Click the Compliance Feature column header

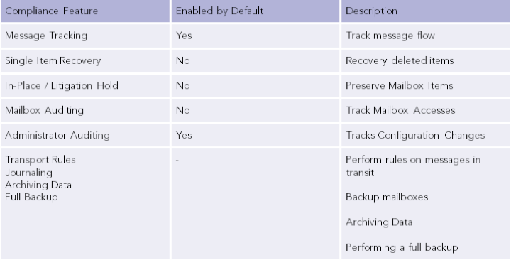click(85, 11)
